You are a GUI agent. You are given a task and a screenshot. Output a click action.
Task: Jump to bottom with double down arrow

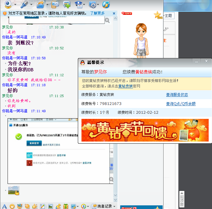point(115,200)
